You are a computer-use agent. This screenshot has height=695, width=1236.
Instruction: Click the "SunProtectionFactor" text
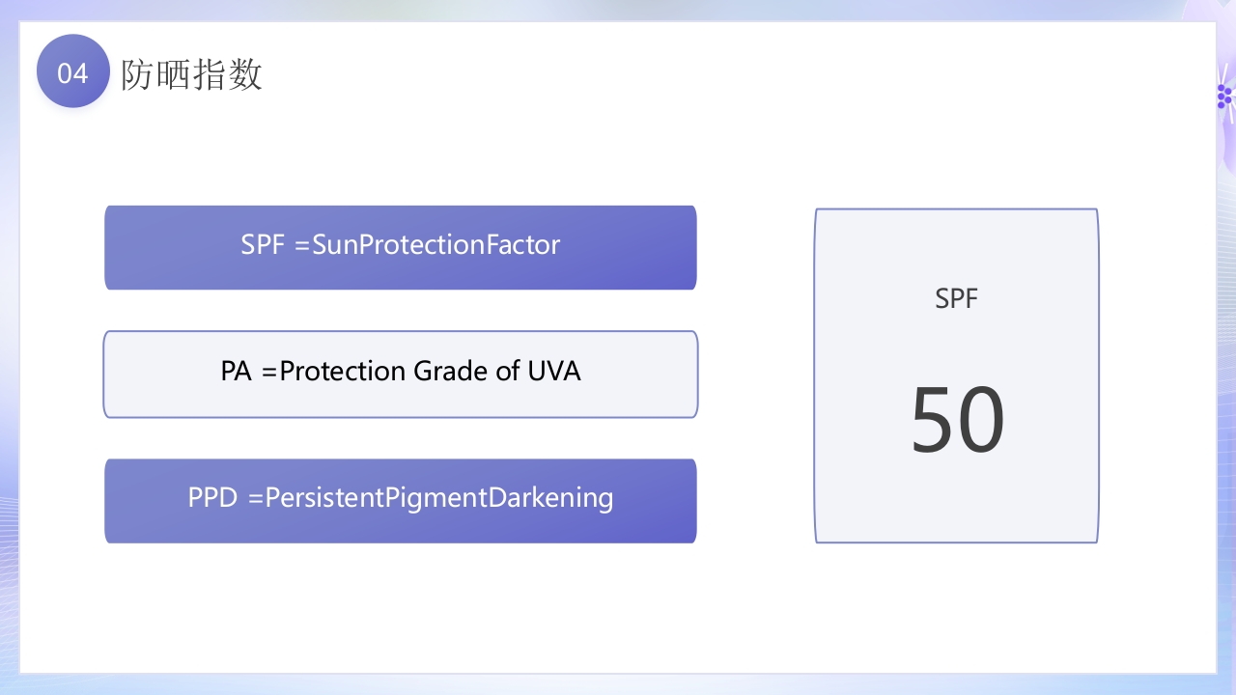[x=435, y=245]
